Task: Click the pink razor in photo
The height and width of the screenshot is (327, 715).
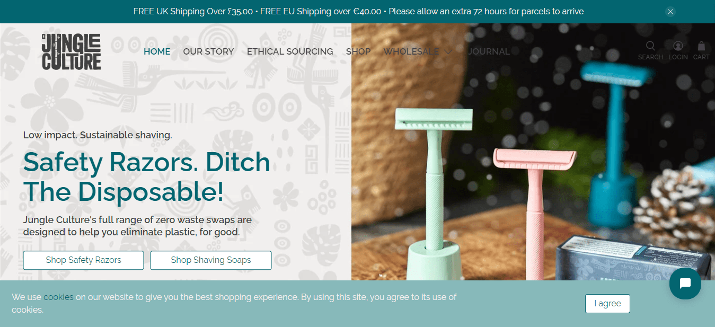Action: 534,212
